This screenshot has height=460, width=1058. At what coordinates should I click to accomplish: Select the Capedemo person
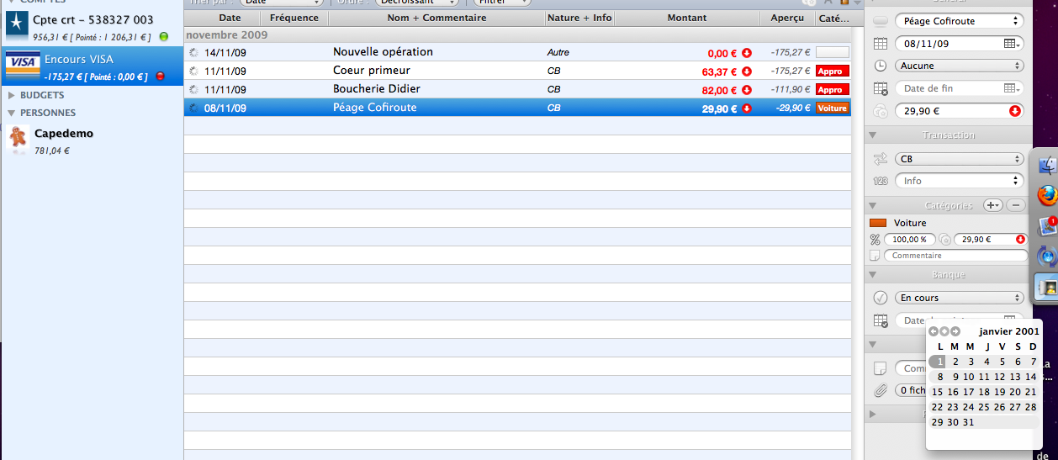click(x=92, y=140)
